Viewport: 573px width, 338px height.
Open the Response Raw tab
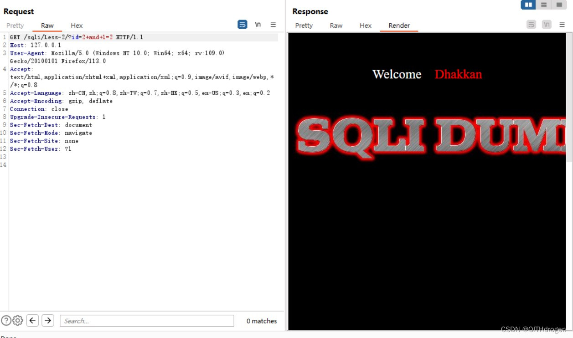[x=336, y=26]
